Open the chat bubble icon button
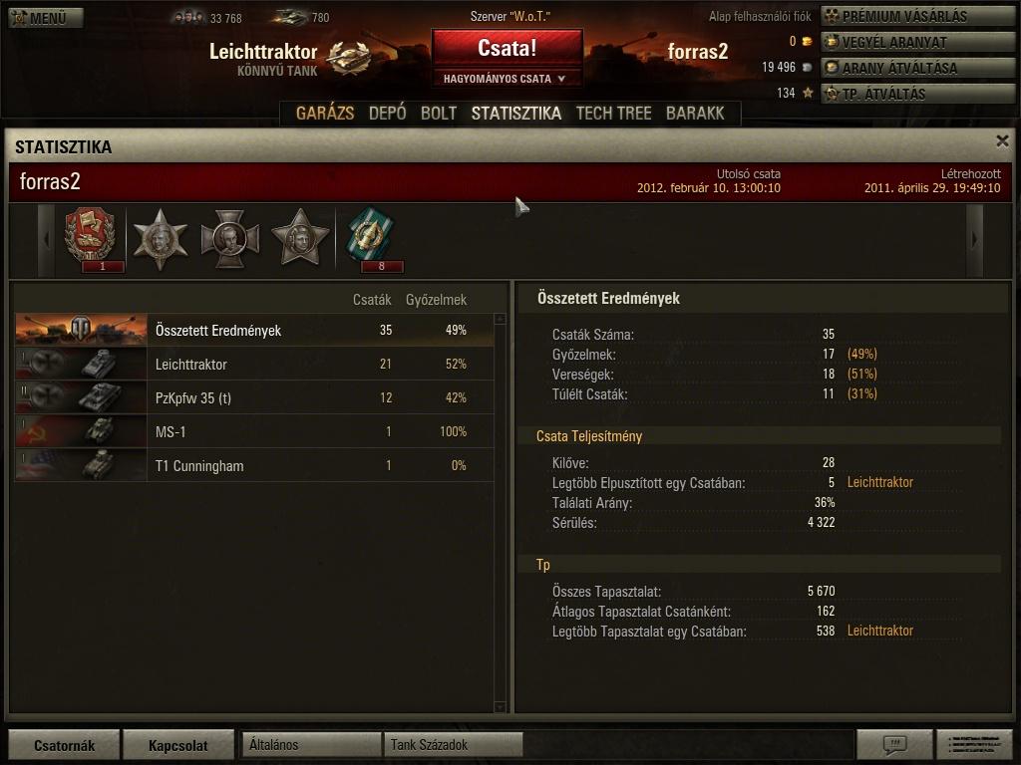Image resolution: width=1021 pixels, height=765 pixels. click(x=894, y=744)
